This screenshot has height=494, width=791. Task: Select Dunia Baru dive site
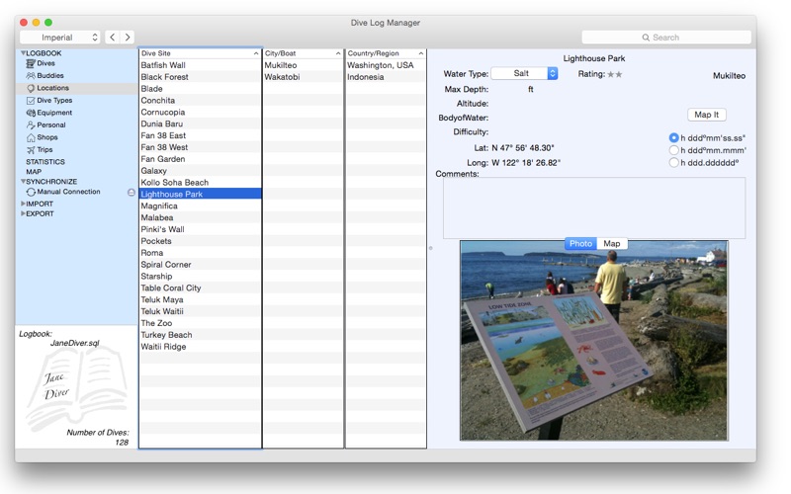pos(200,123)
